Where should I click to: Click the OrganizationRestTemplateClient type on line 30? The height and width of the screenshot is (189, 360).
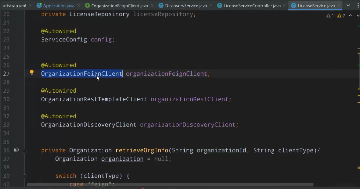[x=94, y=99]
